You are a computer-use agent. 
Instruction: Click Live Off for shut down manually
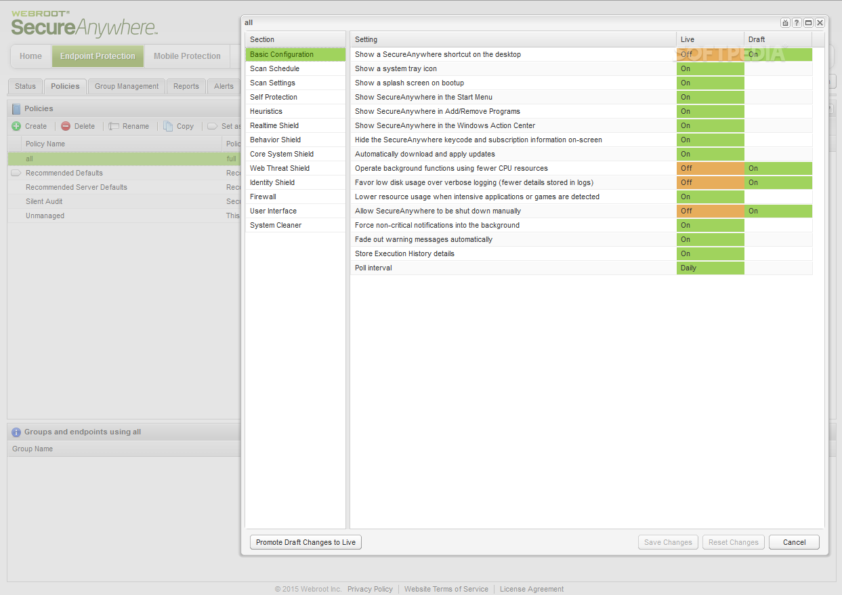[x=710, y=211]
